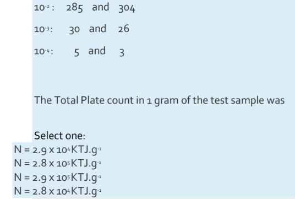295x199 pixels.
Task: Select answer N = 2.9 x 10^4 KTJ.g-1
Action: [x=58, y=150]
